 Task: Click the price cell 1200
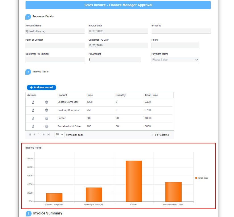click(x=90, y=102)
